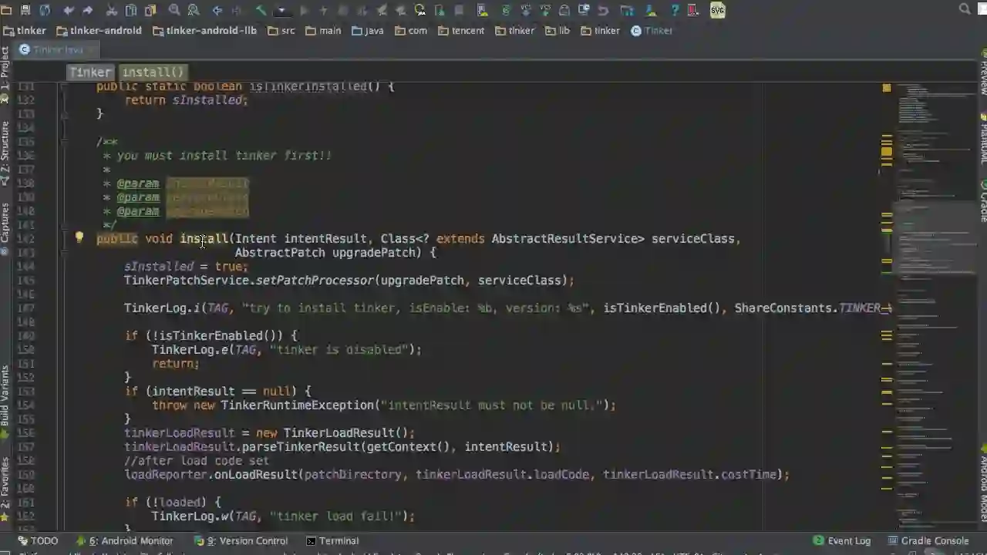The width and height of the screenshot is (987, 555).
Task: Click the editor vertical scrollbar marker strip
Action: 886,308
